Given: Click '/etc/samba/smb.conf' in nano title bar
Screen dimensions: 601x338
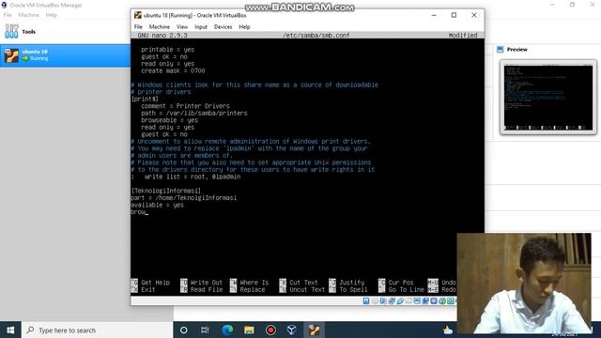Looking at the screenshot, I should click(x=316, y=35).
